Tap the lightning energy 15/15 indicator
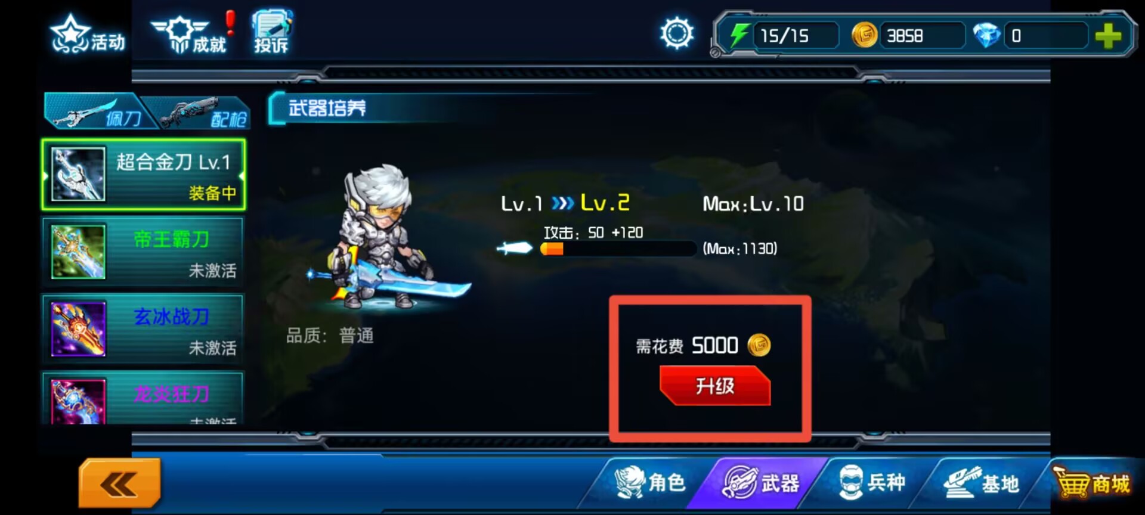 (782, 36)
